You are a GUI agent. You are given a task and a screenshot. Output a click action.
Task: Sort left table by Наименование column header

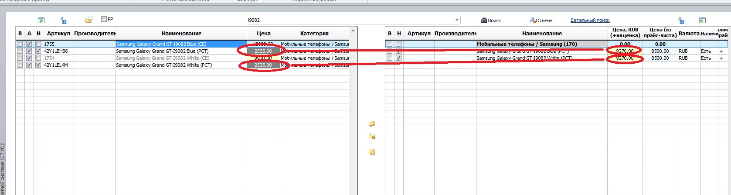pos(181,34)
